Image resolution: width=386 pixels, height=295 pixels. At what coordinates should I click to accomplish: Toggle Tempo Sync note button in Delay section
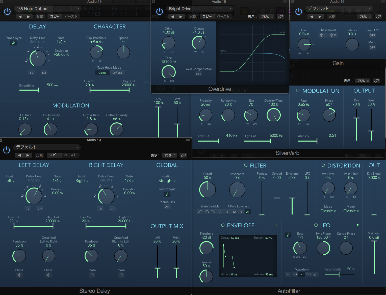tap(13, 43)
